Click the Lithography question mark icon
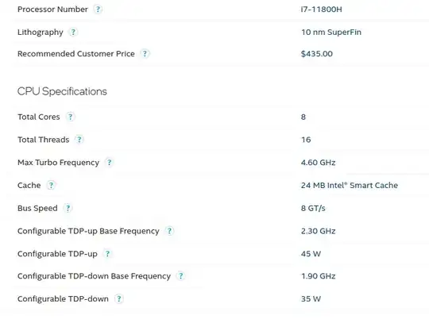Viewport: 429px width, 319px height. 73,33
